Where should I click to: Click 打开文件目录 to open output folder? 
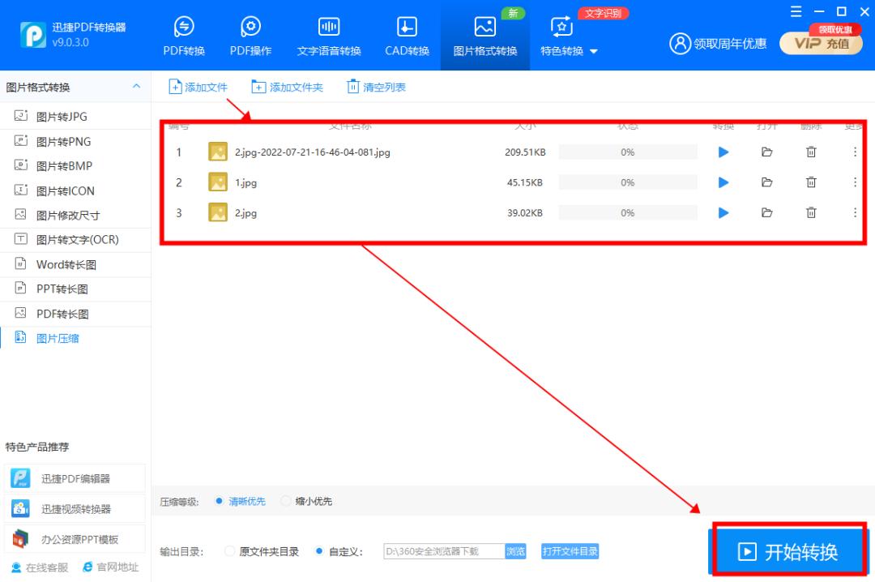[x=570, y=550]
